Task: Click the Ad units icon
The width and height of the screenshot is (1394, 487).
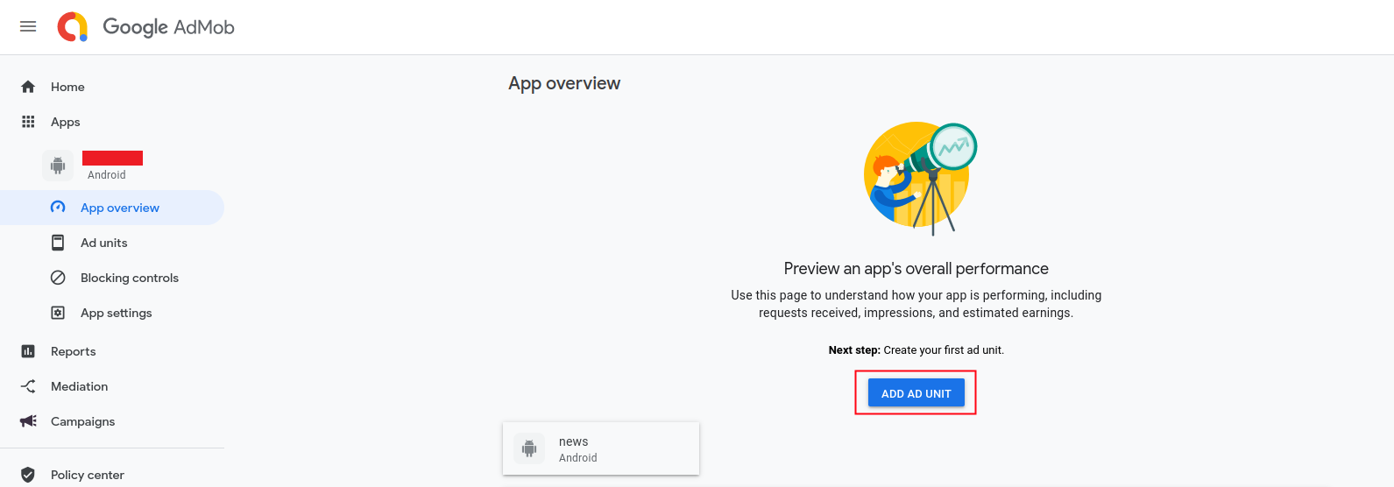Action: (58, 243)
